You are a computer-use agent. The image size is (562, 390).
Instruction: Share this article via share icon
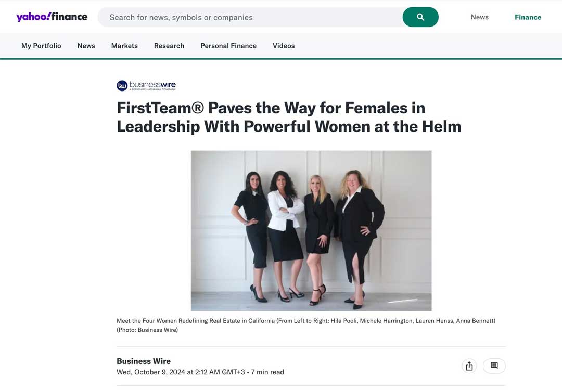(469, 366)
